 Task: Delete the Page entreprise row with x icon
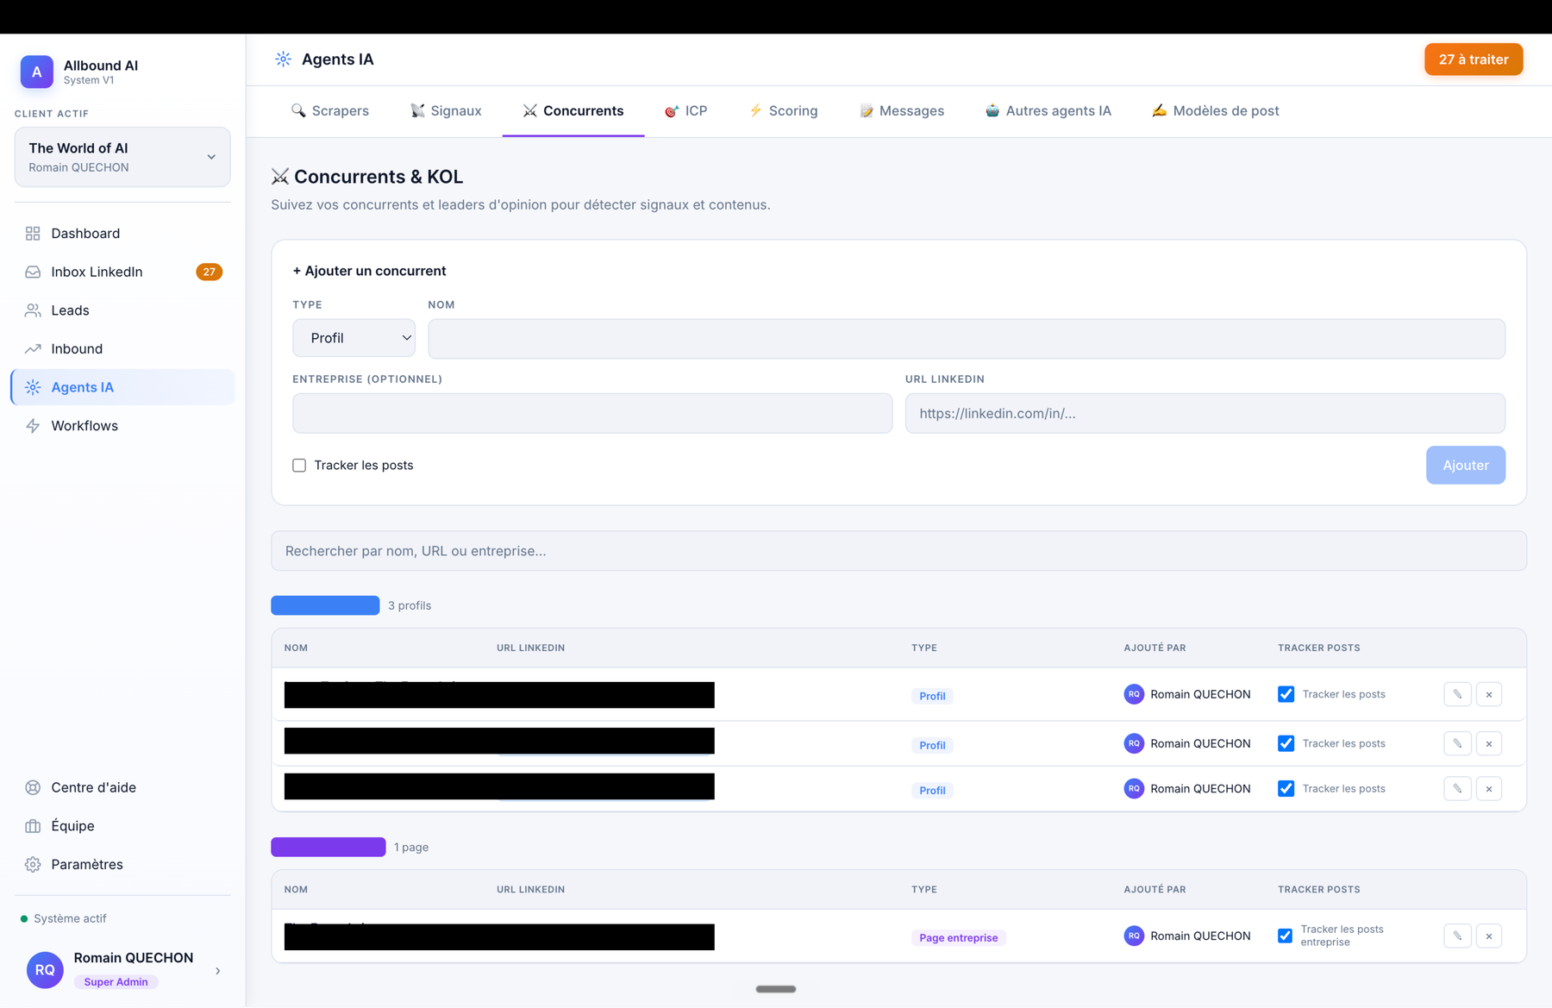[1489, 936]
